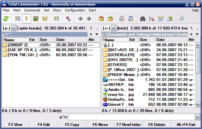Go forward with right arrow icon

[x=89, y=19]
